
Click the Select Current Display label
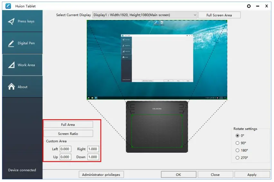coord(73,15)
